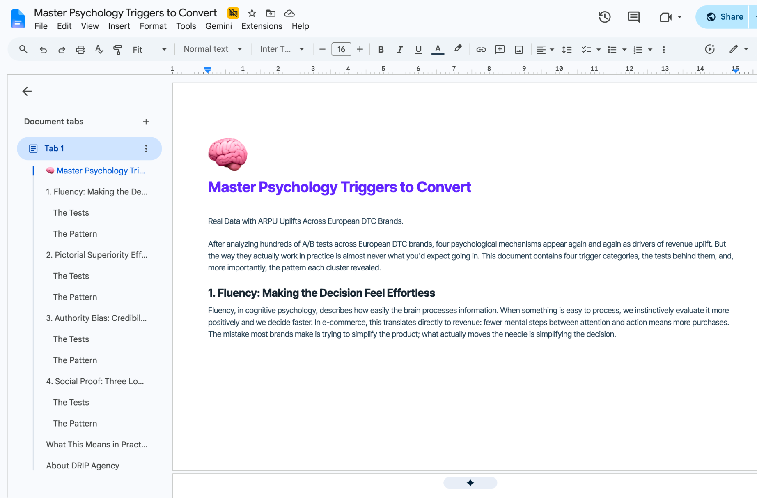Open version history clock icon
The width and height of the screenshot is (757, 498).
(604, 17)
